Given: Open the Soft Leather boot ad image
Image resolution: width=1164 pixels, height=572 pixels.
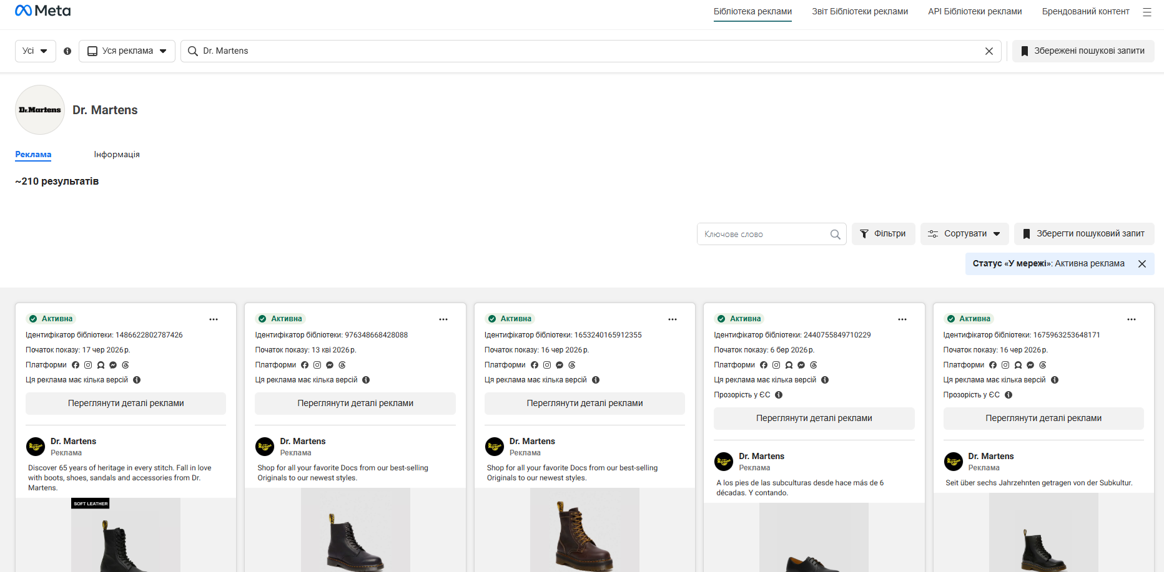Looking at the screenshot, I should point(126,535).
